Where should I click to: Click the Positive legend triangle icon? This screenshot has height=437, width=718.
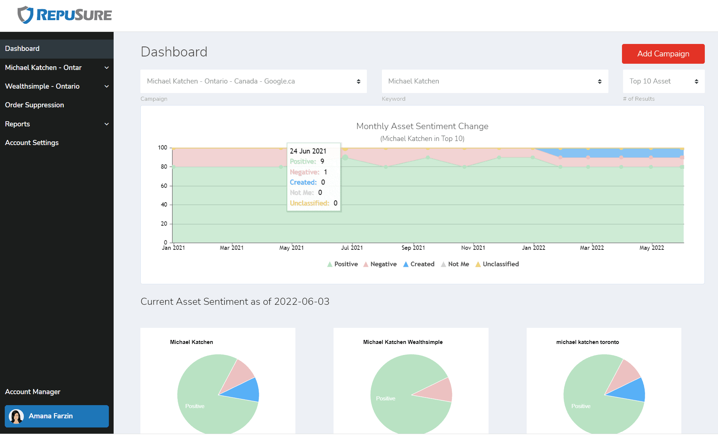(329, 264)
